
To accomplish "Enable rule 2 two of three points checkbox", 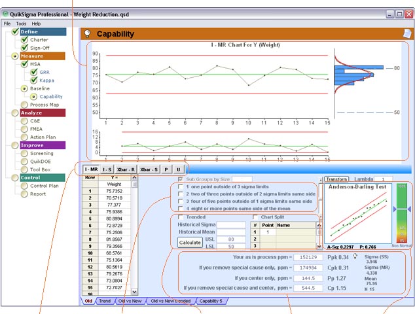I will tap(181, 194).
